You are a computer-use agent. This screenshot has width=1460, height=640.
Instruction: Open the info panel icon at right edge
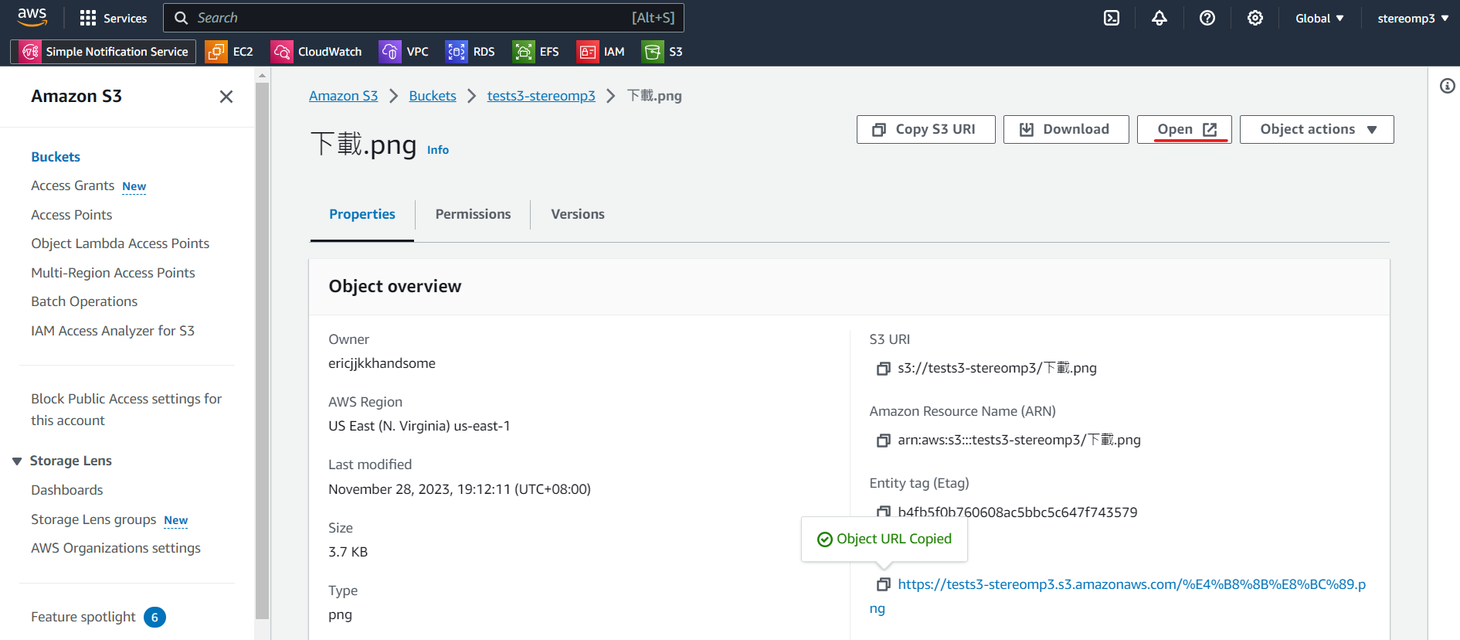click(1448, 86)
